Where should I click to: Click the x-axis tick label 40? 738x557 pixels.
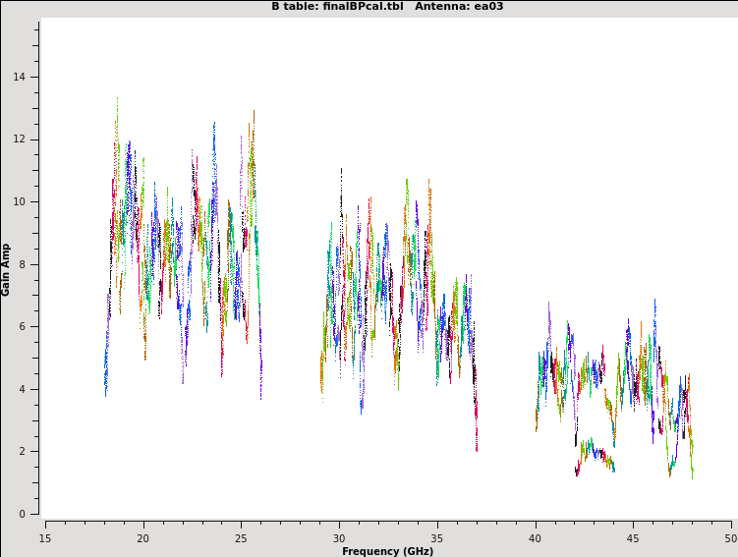[536, 538]
